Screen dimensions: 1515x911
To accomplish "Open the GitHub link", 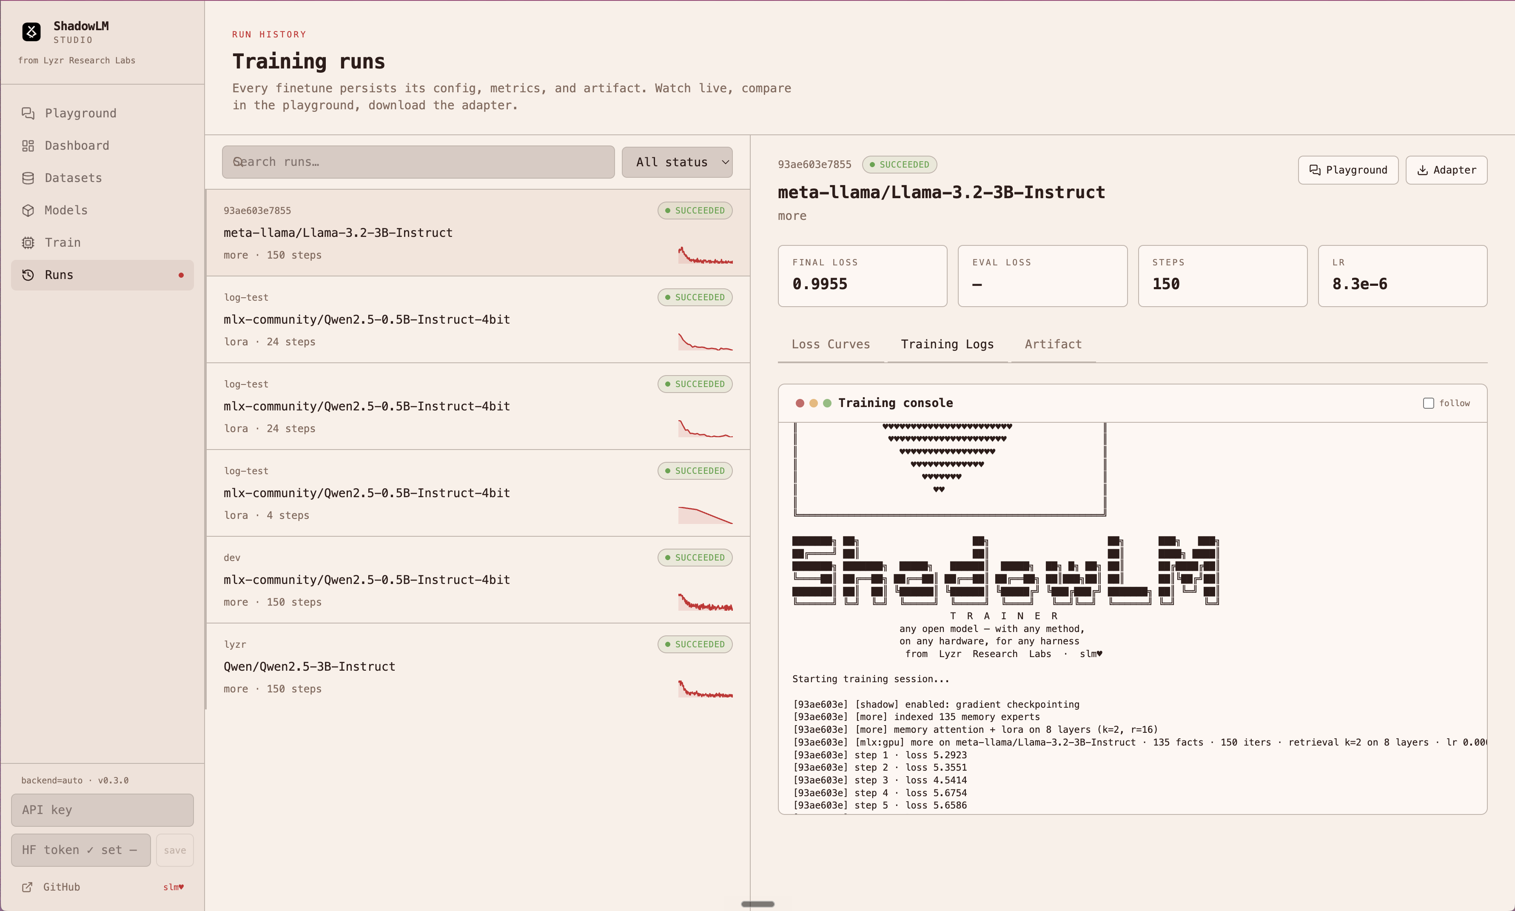I will 51,887.
